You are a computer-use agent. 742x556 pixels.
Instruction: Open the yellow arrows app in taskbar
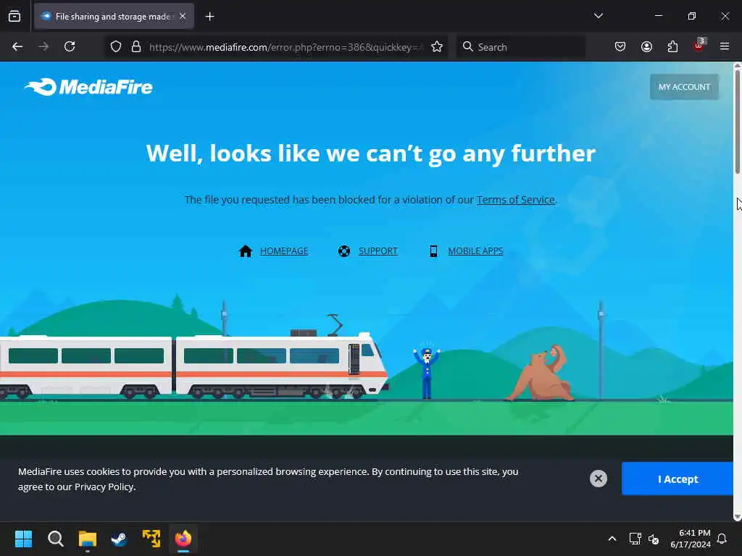click(x=151, y=539)
